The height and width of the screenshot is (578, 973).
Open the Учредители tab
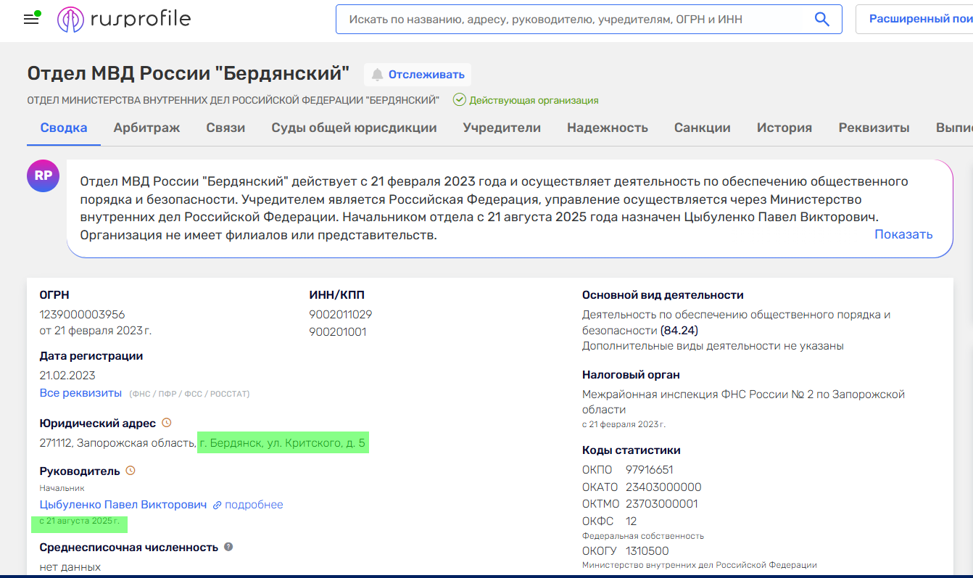[x=502, y=128]
